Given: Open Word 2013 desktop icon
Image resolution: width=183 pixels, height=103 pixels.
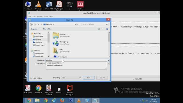Looking at the screenshot, I should [x=49, y=5].
